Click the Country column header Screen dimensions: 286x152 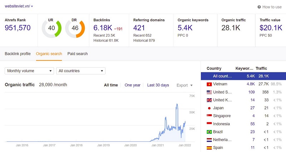tap(214, 68)
